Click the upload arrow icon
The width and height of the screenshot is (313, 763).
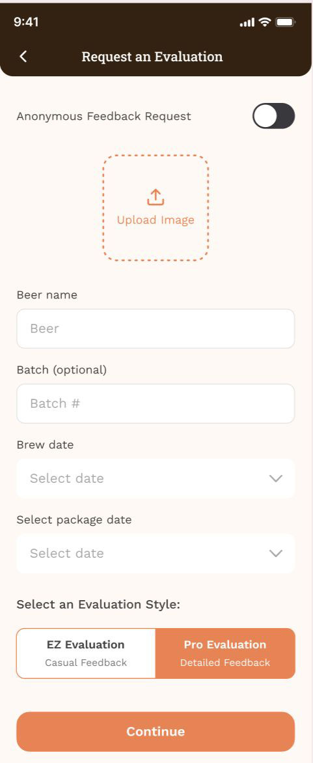156,197
